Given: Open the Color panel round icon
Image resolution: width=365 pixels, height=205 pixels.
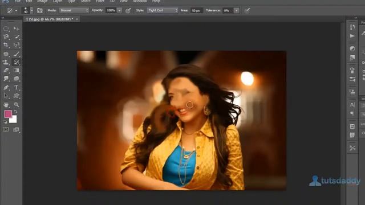Looking at the screenshot, I should point(352,48).
